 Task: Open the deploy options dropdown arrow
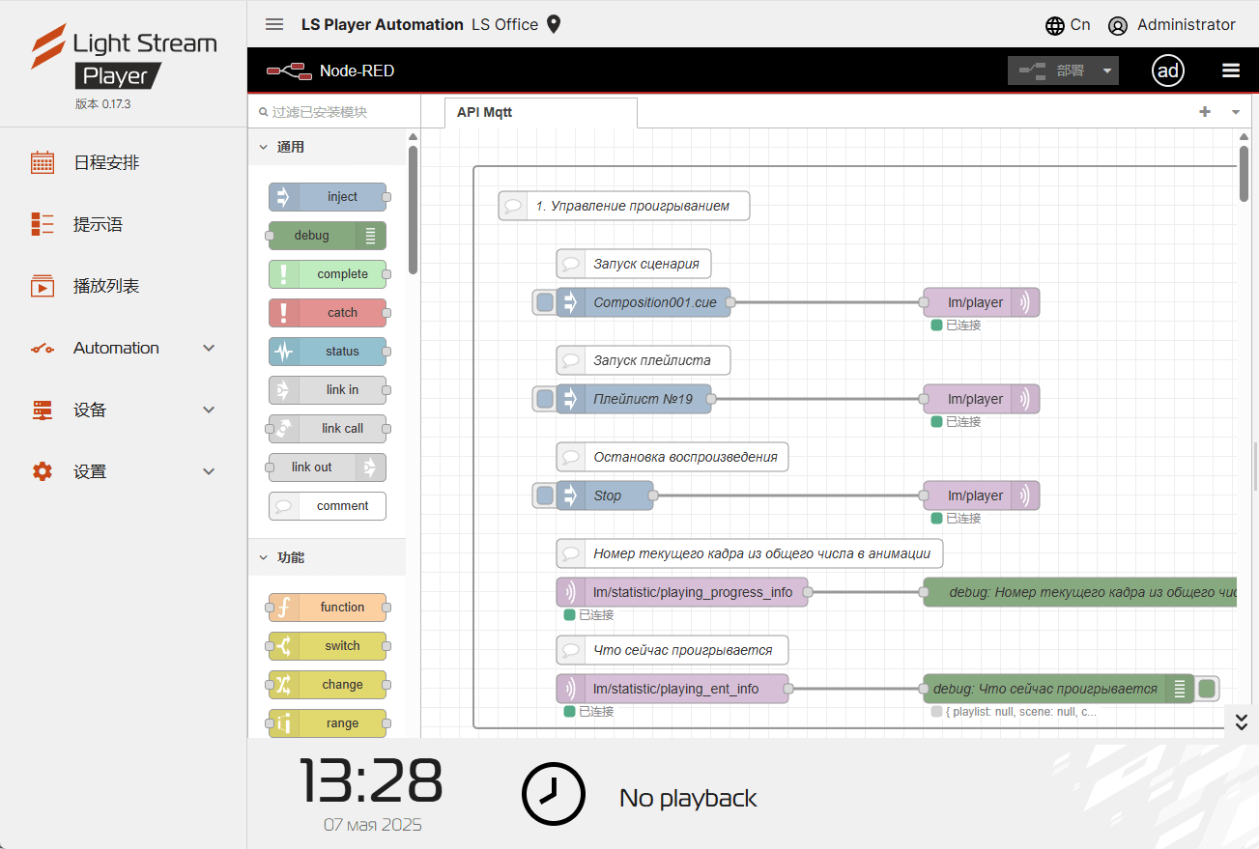click(x=1107, y=71)
